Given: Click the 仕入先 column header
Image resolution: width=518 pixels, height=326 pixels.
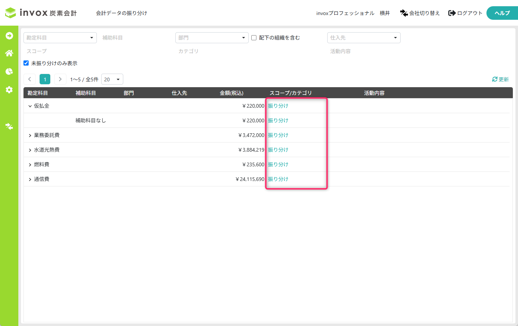Looking at the screenshot, I should [x=179, y=93].
